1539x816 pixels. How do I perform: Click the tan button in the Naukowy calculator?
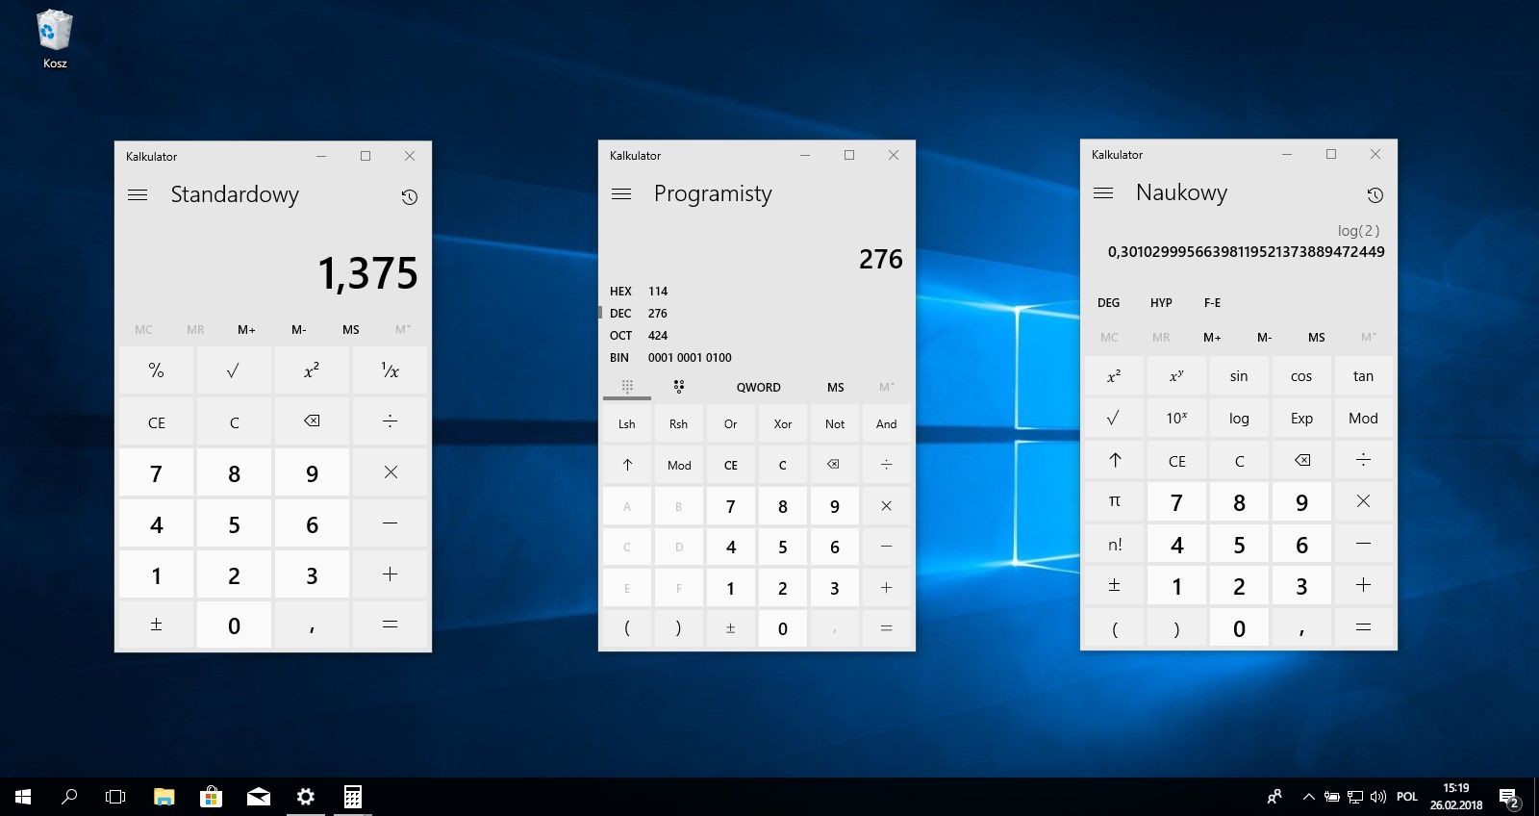point(1363,376)
